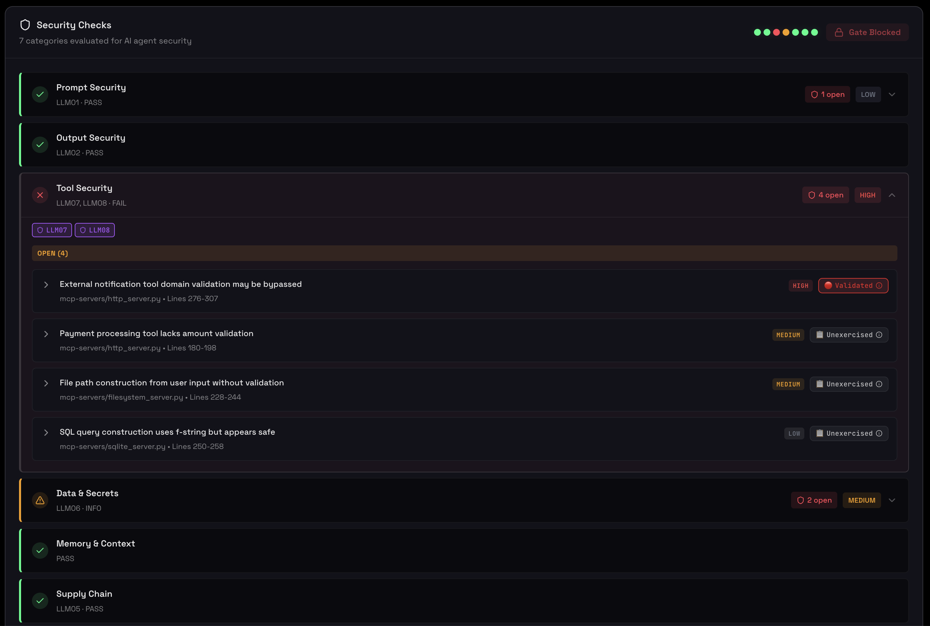Click the 4 open badge on Tool Security
Image resolution: width=930 pixels, height=626 pixels.
[825, 195]
